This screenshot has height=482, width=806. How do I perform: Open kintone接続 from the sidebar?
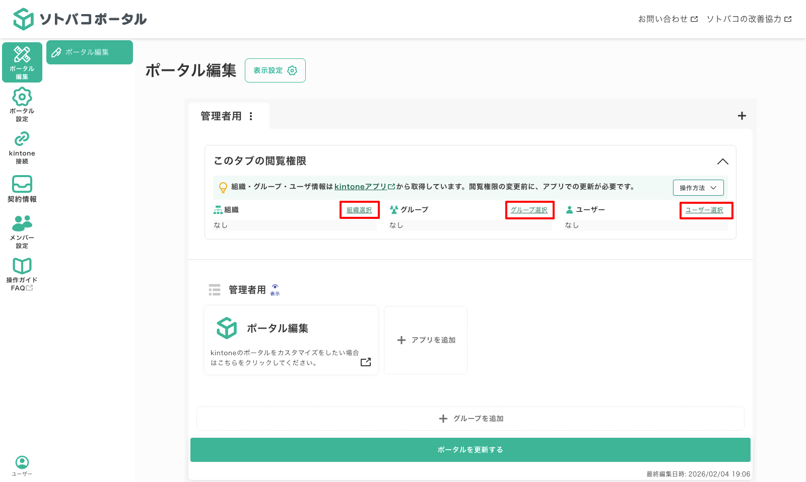(22, 146)
